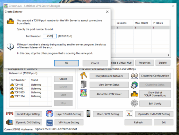Image resolution: width=179 pixels, height=135 pixels.
Task: Click the info bubble icon in Create Listener dialog
Action: 10,47
